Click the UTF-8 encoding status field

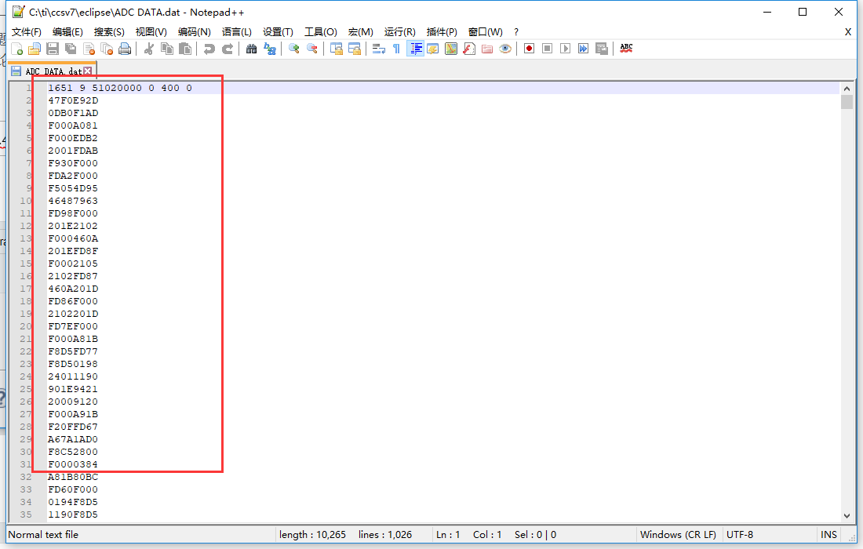point(740,535)
